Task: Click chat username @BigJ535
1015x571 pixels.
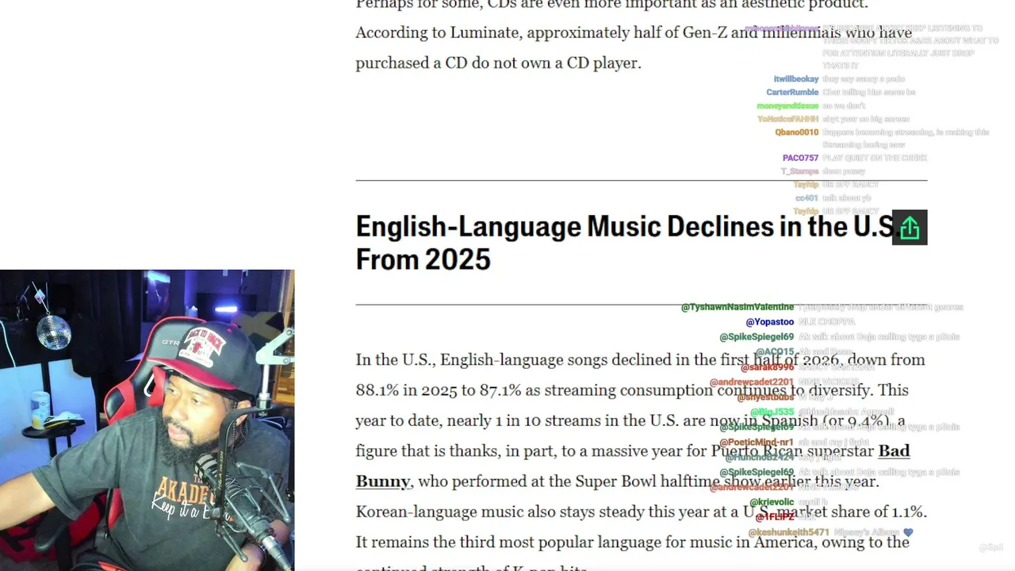Action: tap(772, 412)
